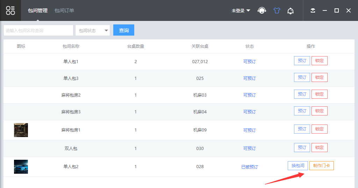Click the pin-to-top upload icon
The height and width of the screenshot is (188, 358).
(313, 10)
